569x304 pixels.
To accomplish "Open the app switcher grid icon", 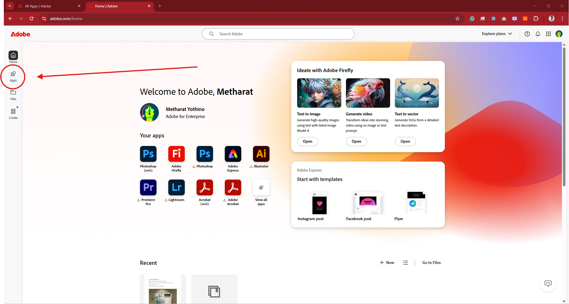I will [x=548, y=34].
